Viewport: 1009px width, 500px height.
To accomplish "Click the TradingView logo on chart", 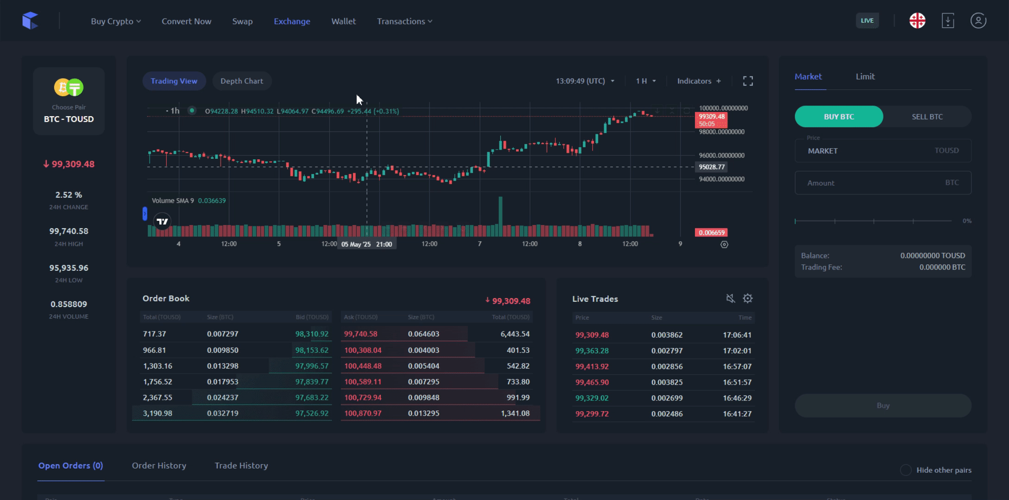I will (162, 222).
